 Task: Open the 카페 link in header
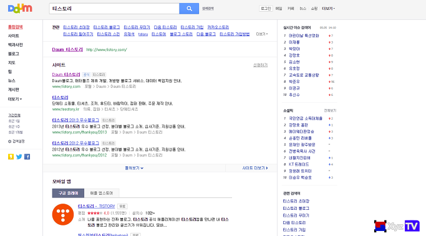pyautogui.click(x=291, y=9)
